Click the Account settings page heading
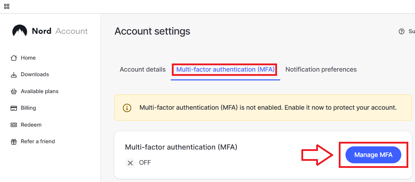 pos(152,31)
